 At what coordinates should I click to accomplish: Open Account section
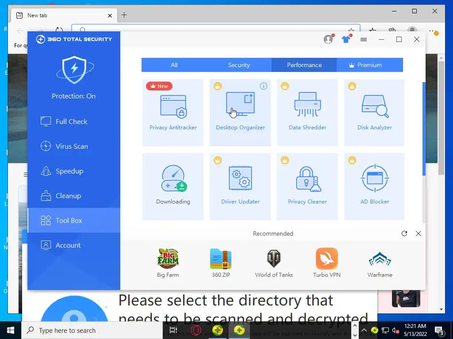pyautogui.click(x=74, y=245)
